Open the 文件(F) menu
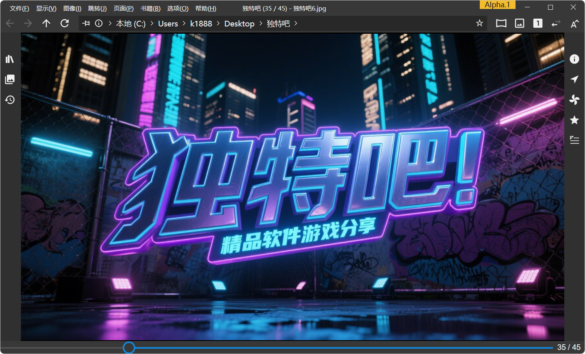This screenshot has width=585, height=354. (19, 9)
